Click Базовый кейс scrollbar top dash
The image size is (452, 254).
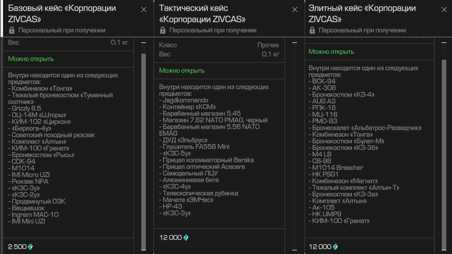click(143, 42)
